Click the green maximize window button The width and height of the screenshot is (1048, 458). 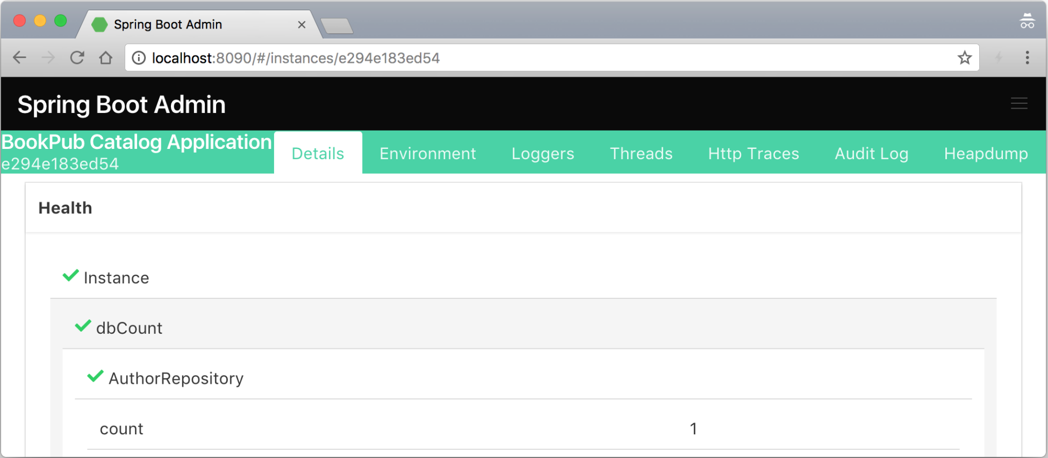[61, 21]
